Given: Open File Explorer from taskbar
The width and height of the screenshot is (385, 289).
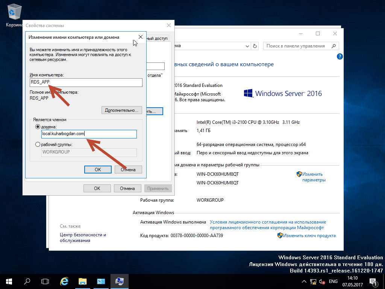Looking at the screenshot, I should point(83,281).
